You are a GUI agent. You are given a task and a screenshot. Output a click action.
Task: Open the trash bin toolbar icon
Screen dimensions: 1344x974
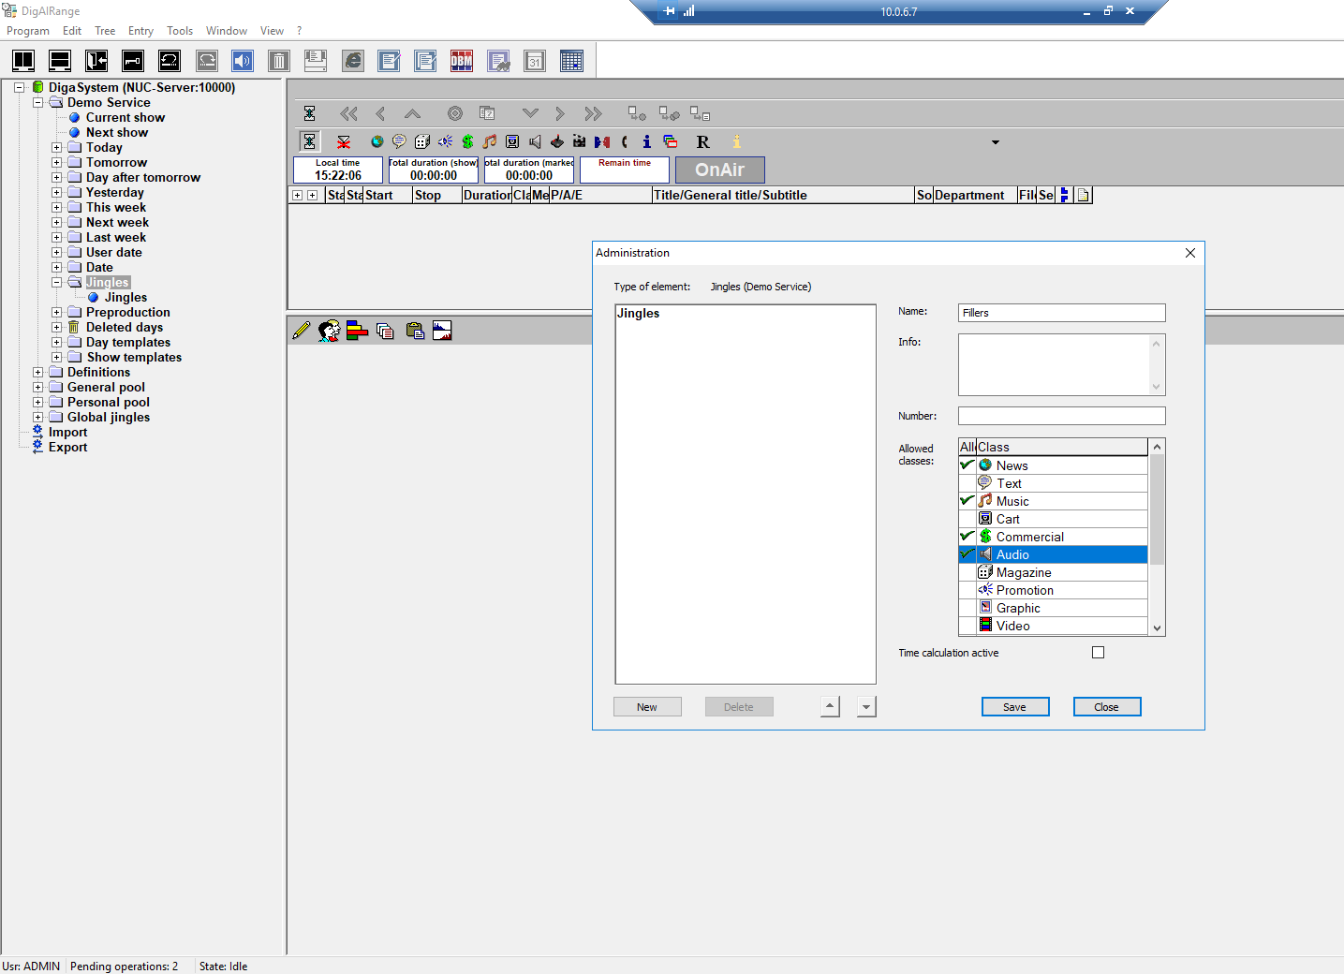pos(279,62)
